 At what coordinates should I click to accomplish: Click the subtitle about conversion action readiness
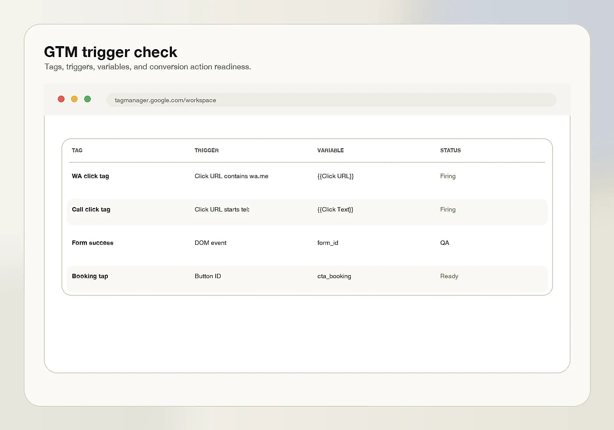point(148,67)
